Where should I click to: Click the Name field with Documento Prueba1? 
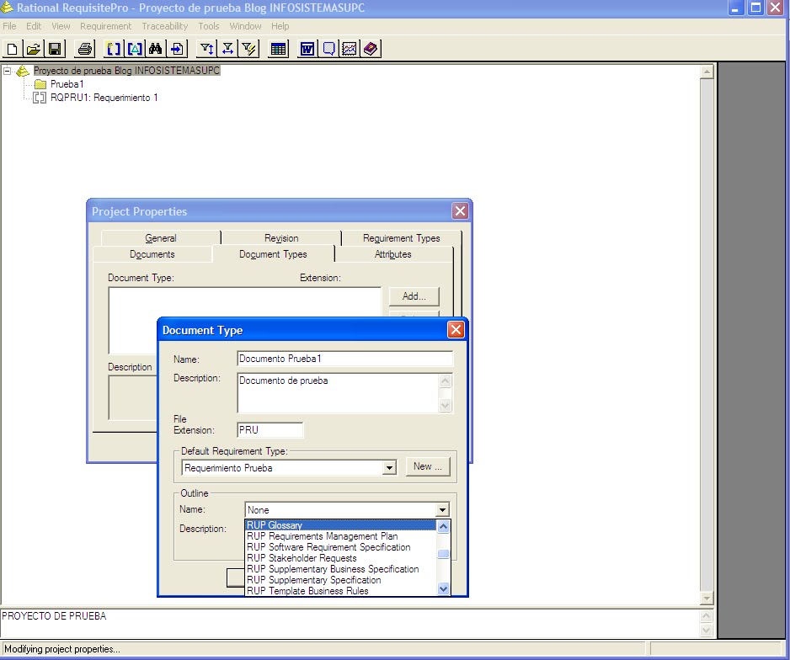tap(344, 359)
